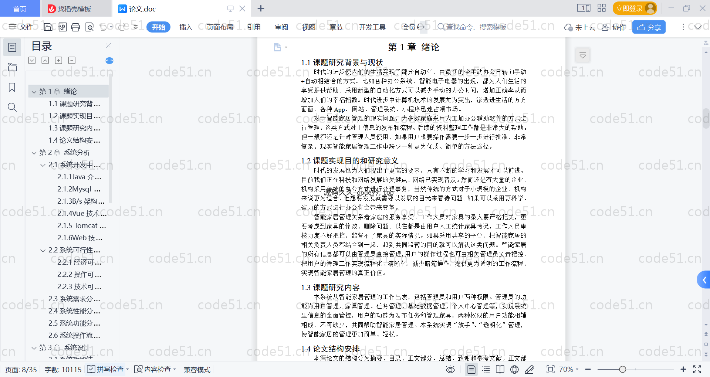Select the 审阅 ribbon tab
The width and height of the screenshot is (710, 377).
click(x=281, y=27)
